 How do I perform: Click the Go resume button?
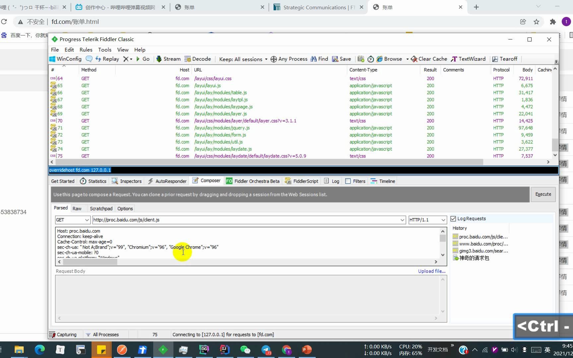[143, 59]
